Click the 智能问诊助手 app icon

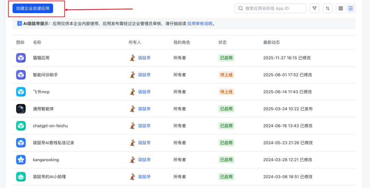tap(21, 75)
